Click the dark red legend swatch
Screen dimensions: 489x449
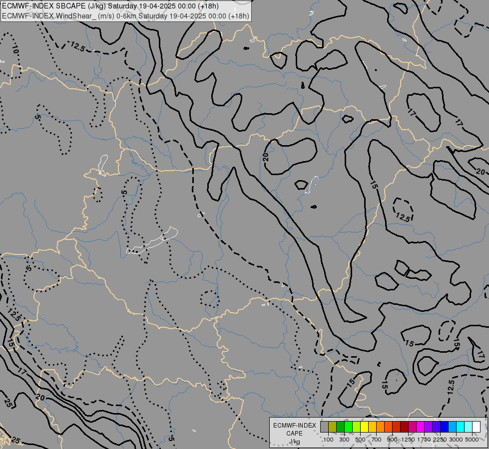(x=405, y=427)
